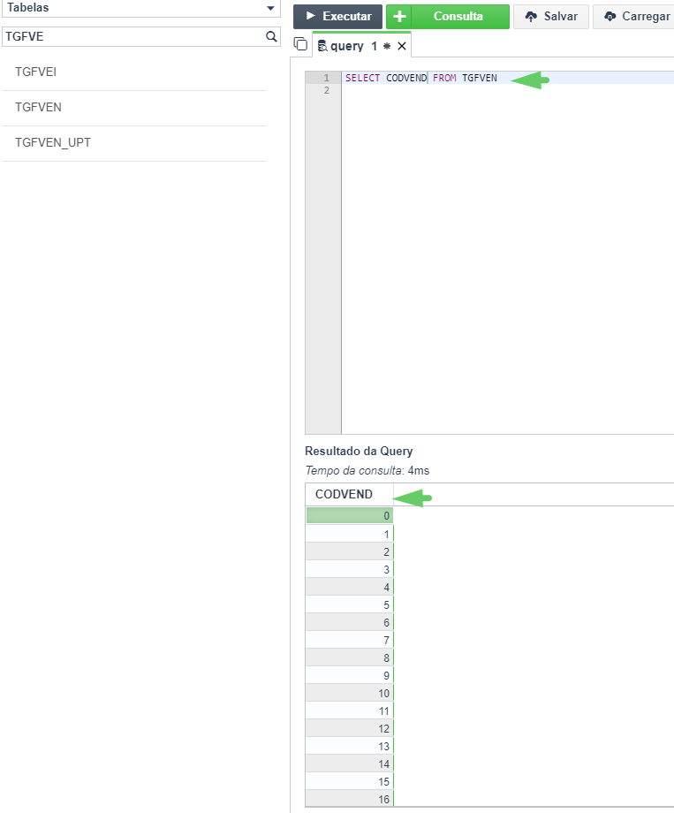Run the query with Executar button
Viewport: 674px width, 813px height.
(x=337, y=17)
